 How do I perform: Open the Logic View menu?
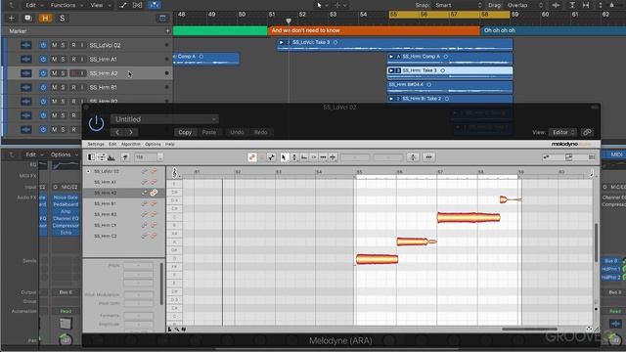[x=100, y=5]
